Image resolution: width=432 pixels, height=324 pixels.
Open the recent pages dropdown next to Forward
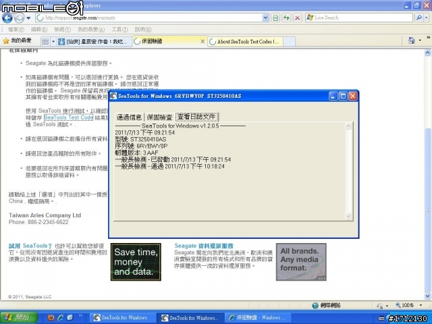[28, 18]
